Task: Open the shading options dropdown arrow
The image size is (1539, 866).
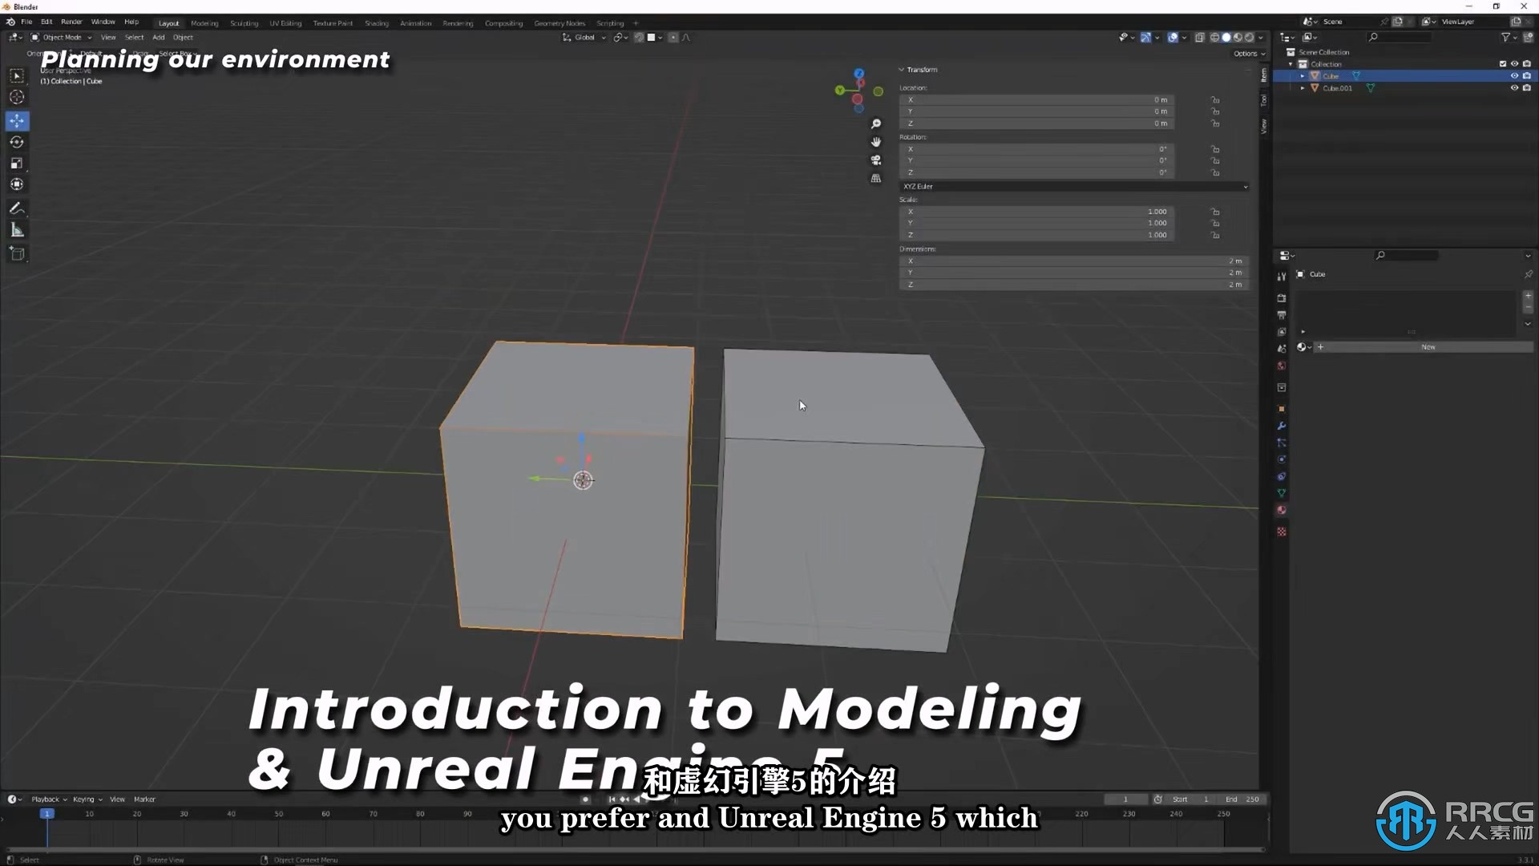Action: pos(1261,38)
